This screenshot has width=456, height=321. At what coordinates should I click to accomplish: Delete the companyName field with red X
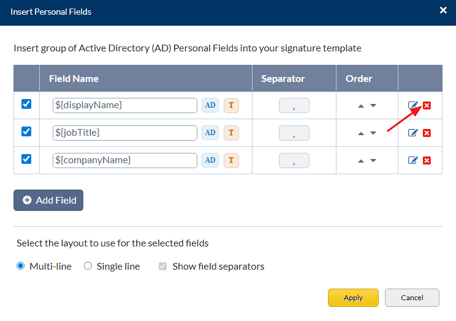click(427, 160)
